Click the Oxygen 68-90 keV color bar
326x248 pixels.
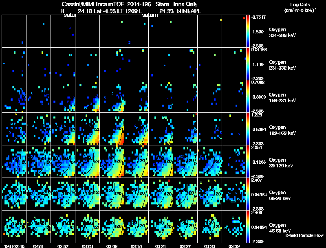tap(248, 194)
